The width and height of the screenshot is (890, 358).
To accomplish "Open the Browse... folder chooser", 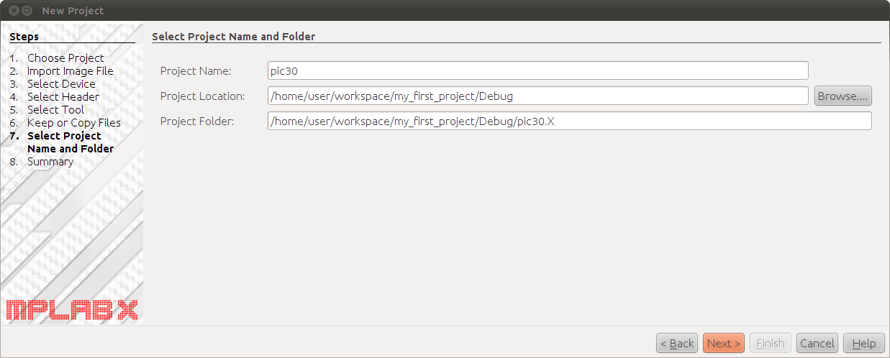I will pos(843,96).
